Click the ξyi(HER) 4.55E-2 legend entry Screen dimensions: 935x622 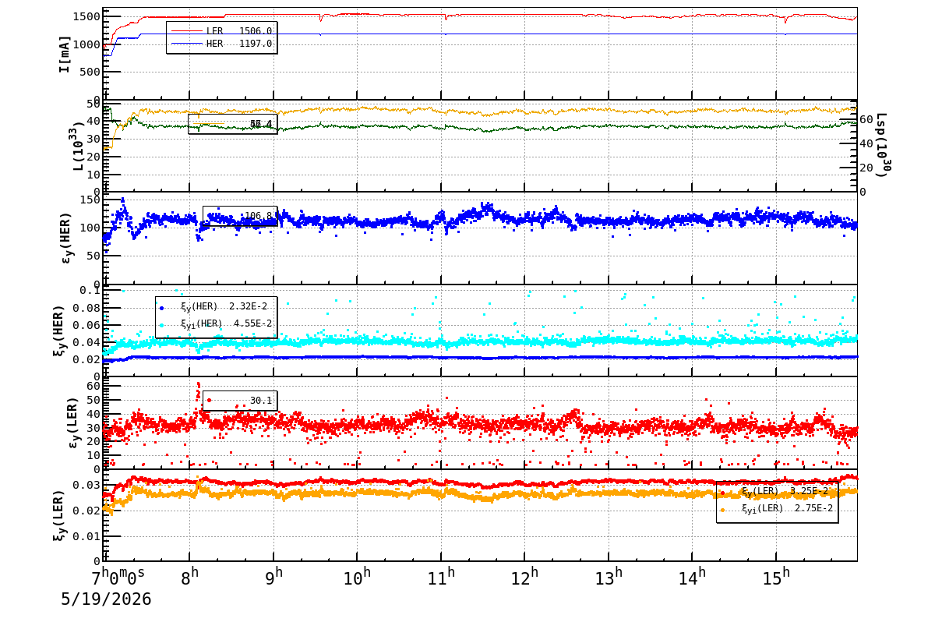[x=215, y=323]
